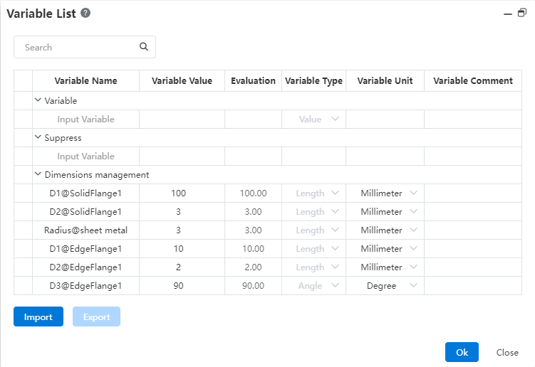Click the Import button
The width and height of the screenshot is (535, 367).
pos(38,317)
